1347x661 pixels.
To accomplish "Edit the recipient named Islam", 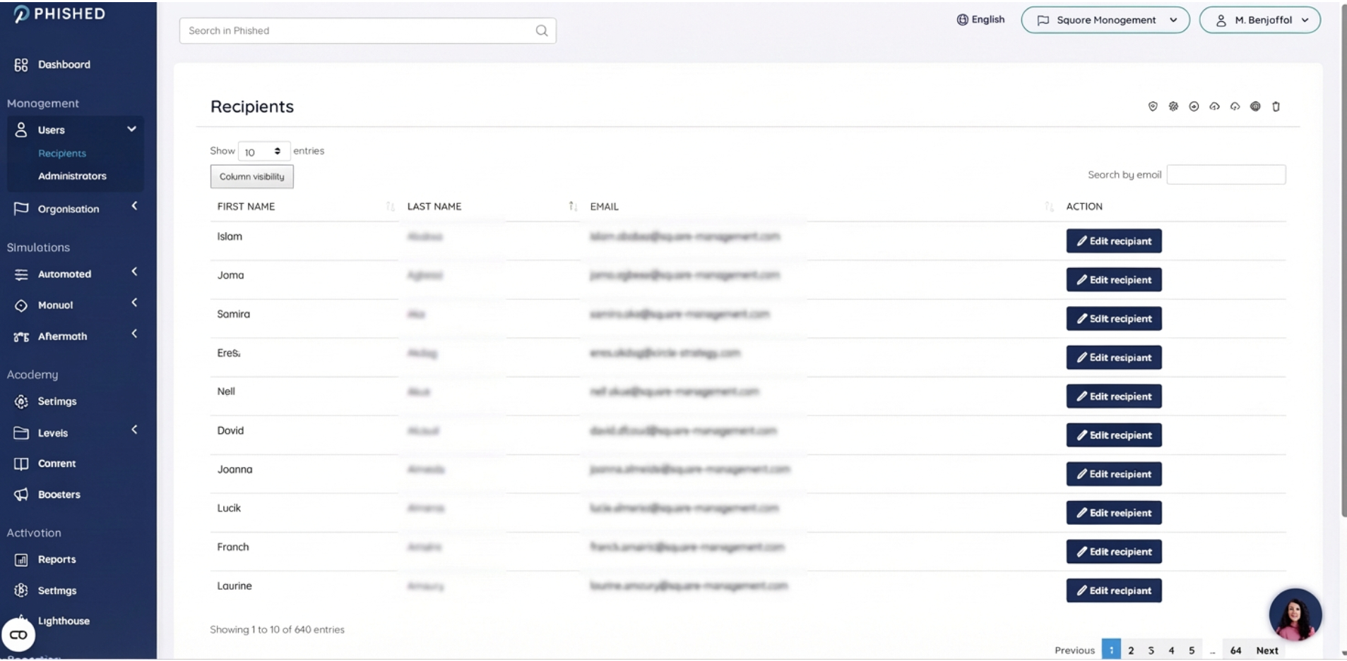I will pyautogui.click(x=1113, y=241).
